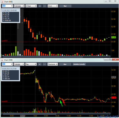The height and width of the screenshot is (118, 119).
Task: Click the plus zoom button in top chart
Action: click(40, 6)
